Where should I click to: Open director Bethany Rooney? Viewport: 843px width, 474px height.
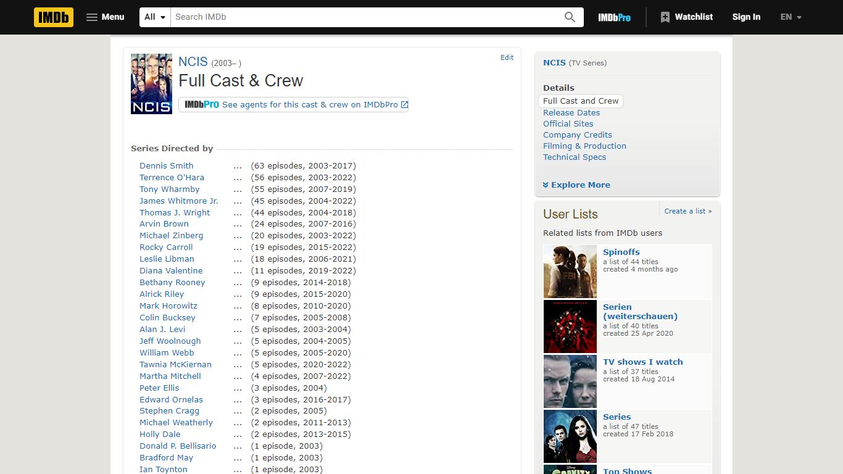click(172, 282)
